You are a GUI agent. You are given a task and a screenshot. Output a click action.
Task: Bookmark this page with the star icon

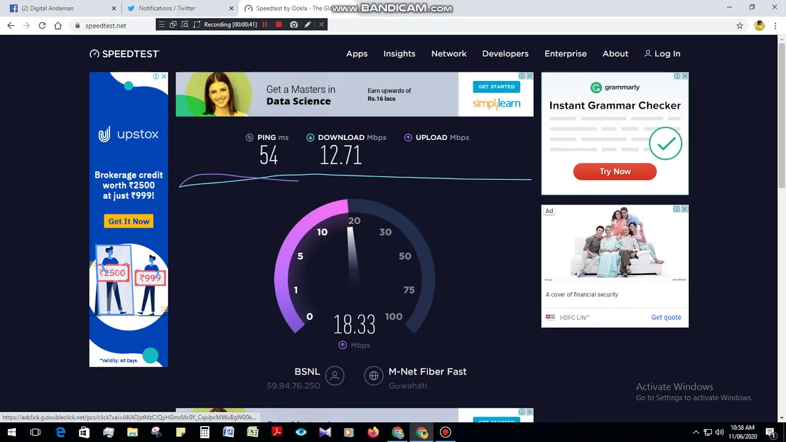point(740,26)
